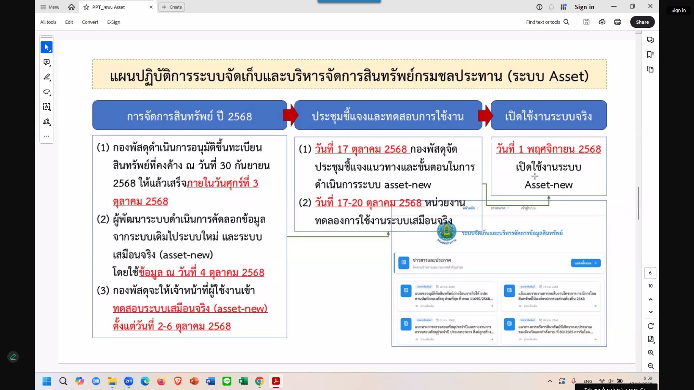
Task: Open the comments side panel
Action: coord(650,40)
